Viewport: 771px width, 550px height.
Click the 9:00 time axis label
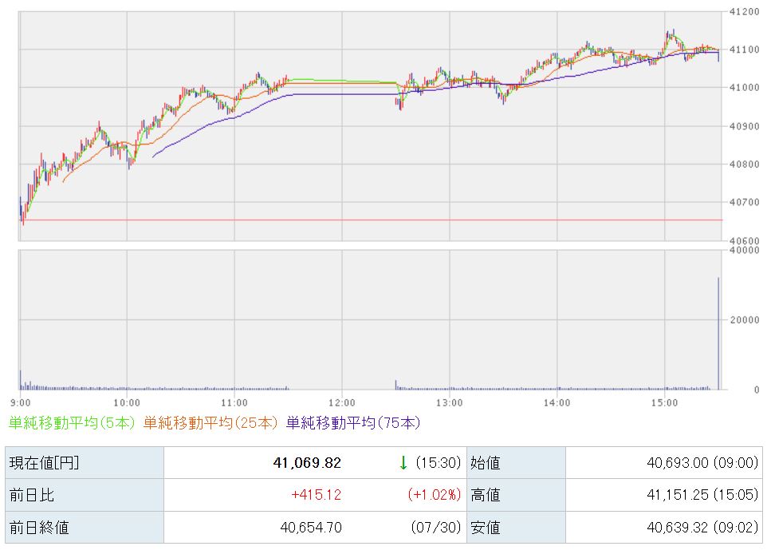tap(20, 403)
